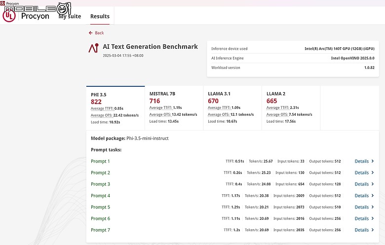Click the UL Procyon logo icon
Screen dimensions: 385x245
9,15
